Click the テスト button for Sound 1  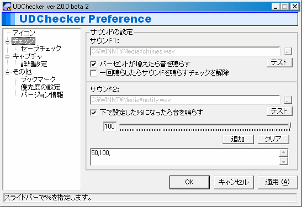pos(279,62)
